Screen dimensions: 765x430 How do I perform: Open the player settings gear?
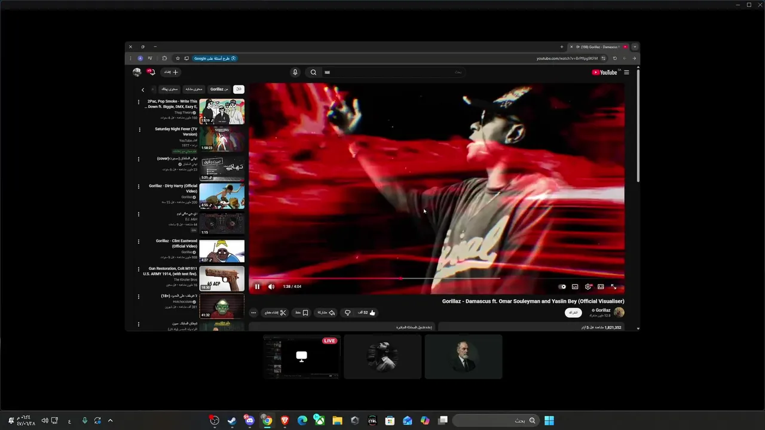coord(588,287)
